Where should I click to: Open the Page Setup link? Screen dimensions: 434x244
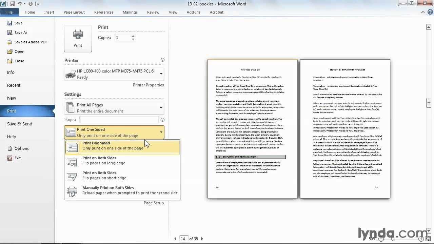[x=154, y=203]
